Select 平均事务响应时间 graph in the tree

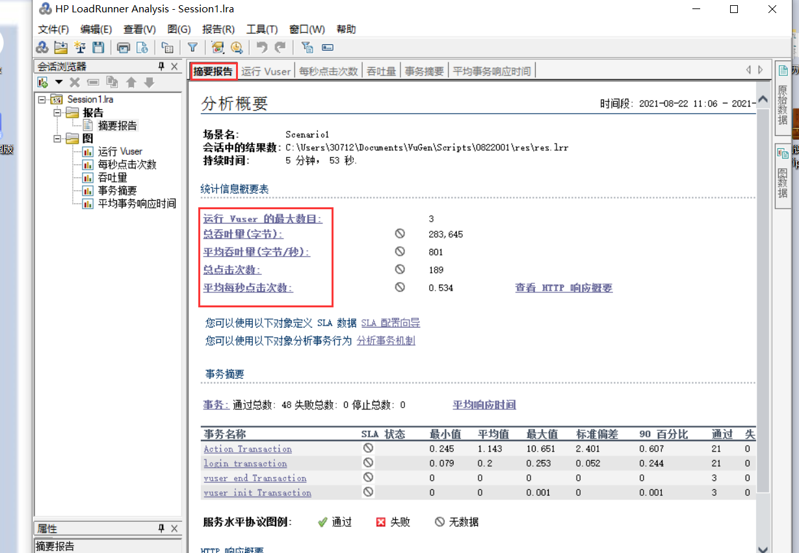[137, 203]
